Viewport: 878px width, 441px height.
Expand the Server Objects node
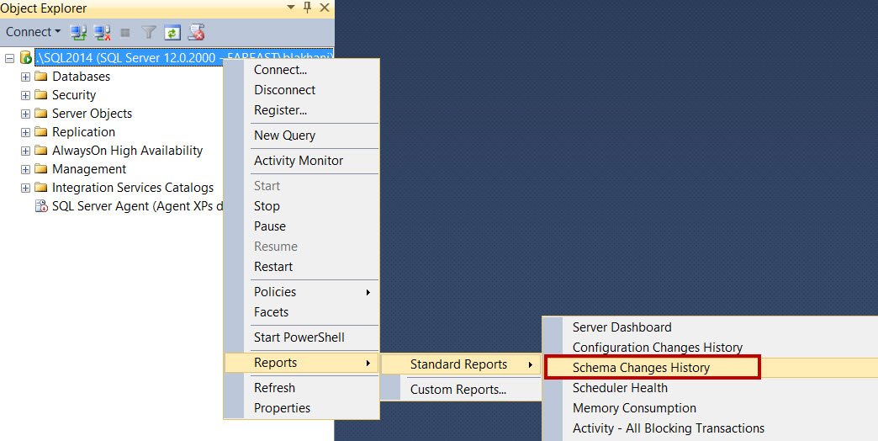point(25,114)
